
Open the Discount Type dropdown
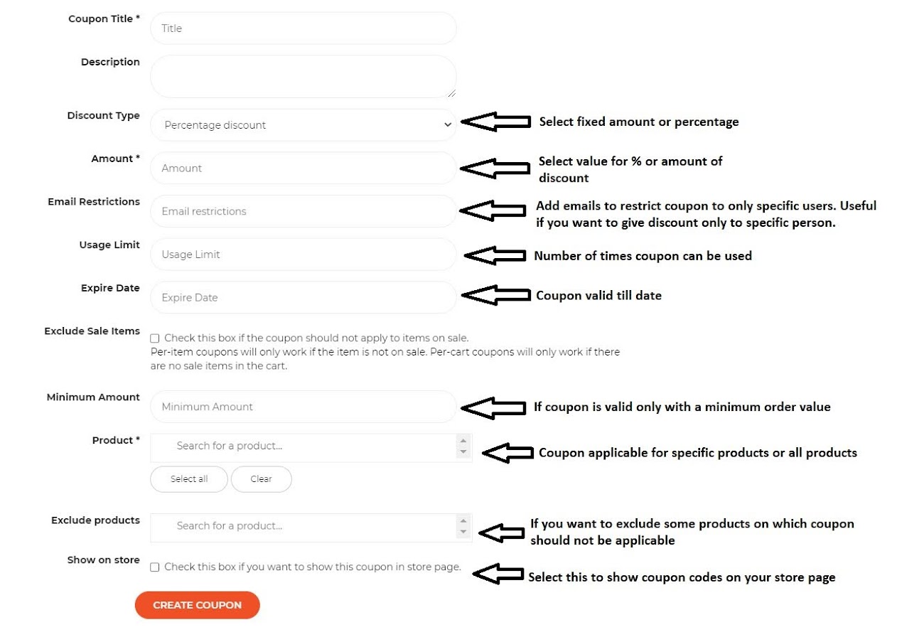click(303, 125)
